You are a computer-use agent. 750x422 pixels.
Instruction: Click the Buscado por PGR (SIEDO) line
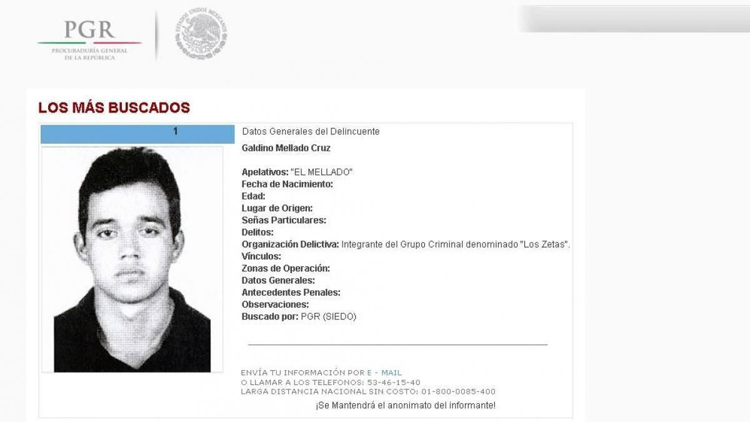point(299,317)
